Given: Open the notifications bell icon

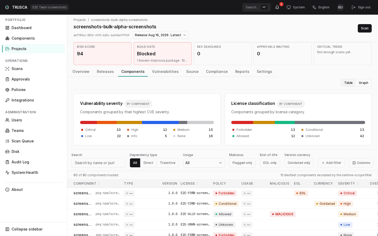Looking at the screenshot, I should tap(277, 7).
